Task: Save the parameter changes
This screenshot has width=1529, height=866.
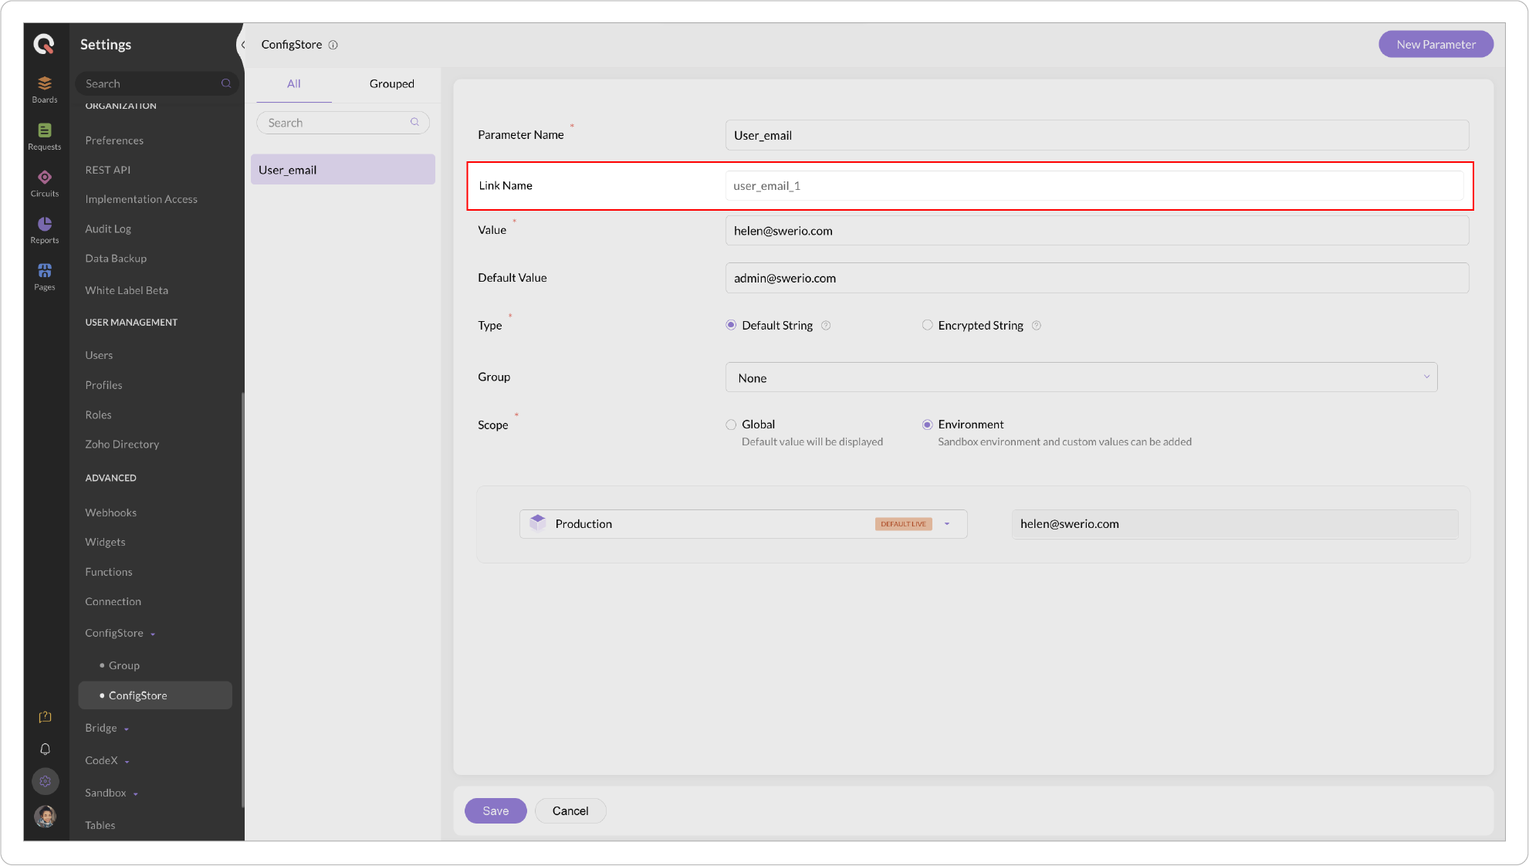Action: tap(495, 810)
